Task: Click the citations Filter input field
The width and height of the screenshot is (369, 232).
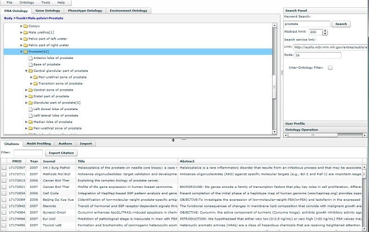Action: (x=28, y=153)
